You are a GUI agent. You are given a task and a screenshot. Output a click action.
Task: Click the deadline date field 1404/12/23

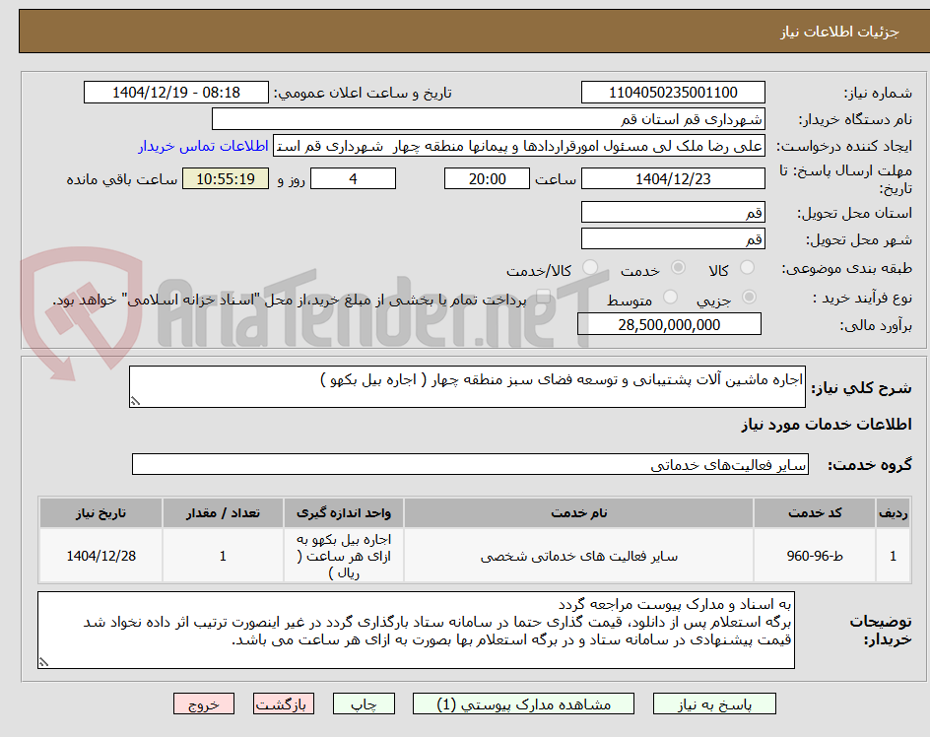click(x=673, y=178)
